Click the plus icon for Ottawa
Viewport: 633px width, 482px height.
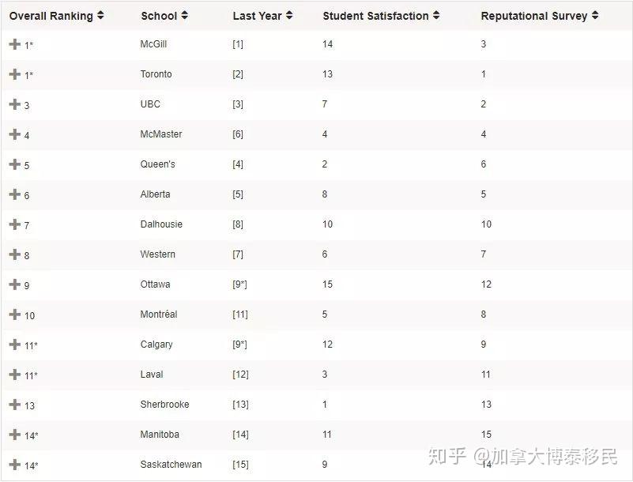pyautogui.click(x=14, y=284)
